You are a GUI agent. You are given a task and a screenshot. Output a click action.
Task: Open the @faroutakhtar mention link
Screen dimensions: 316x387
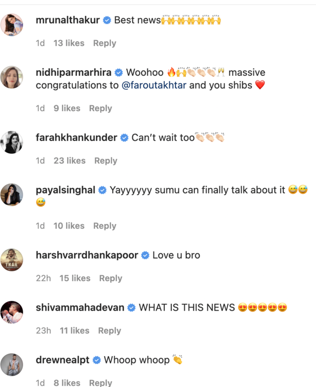pos(154,86)
